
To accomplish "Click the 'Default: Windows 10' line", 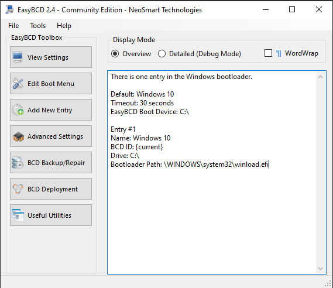I will tap(142, 94).
